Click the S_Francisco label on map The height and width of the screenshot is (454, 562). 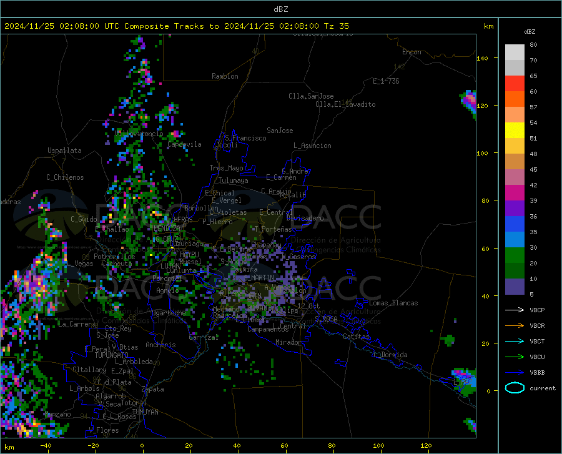coord(245,138)
